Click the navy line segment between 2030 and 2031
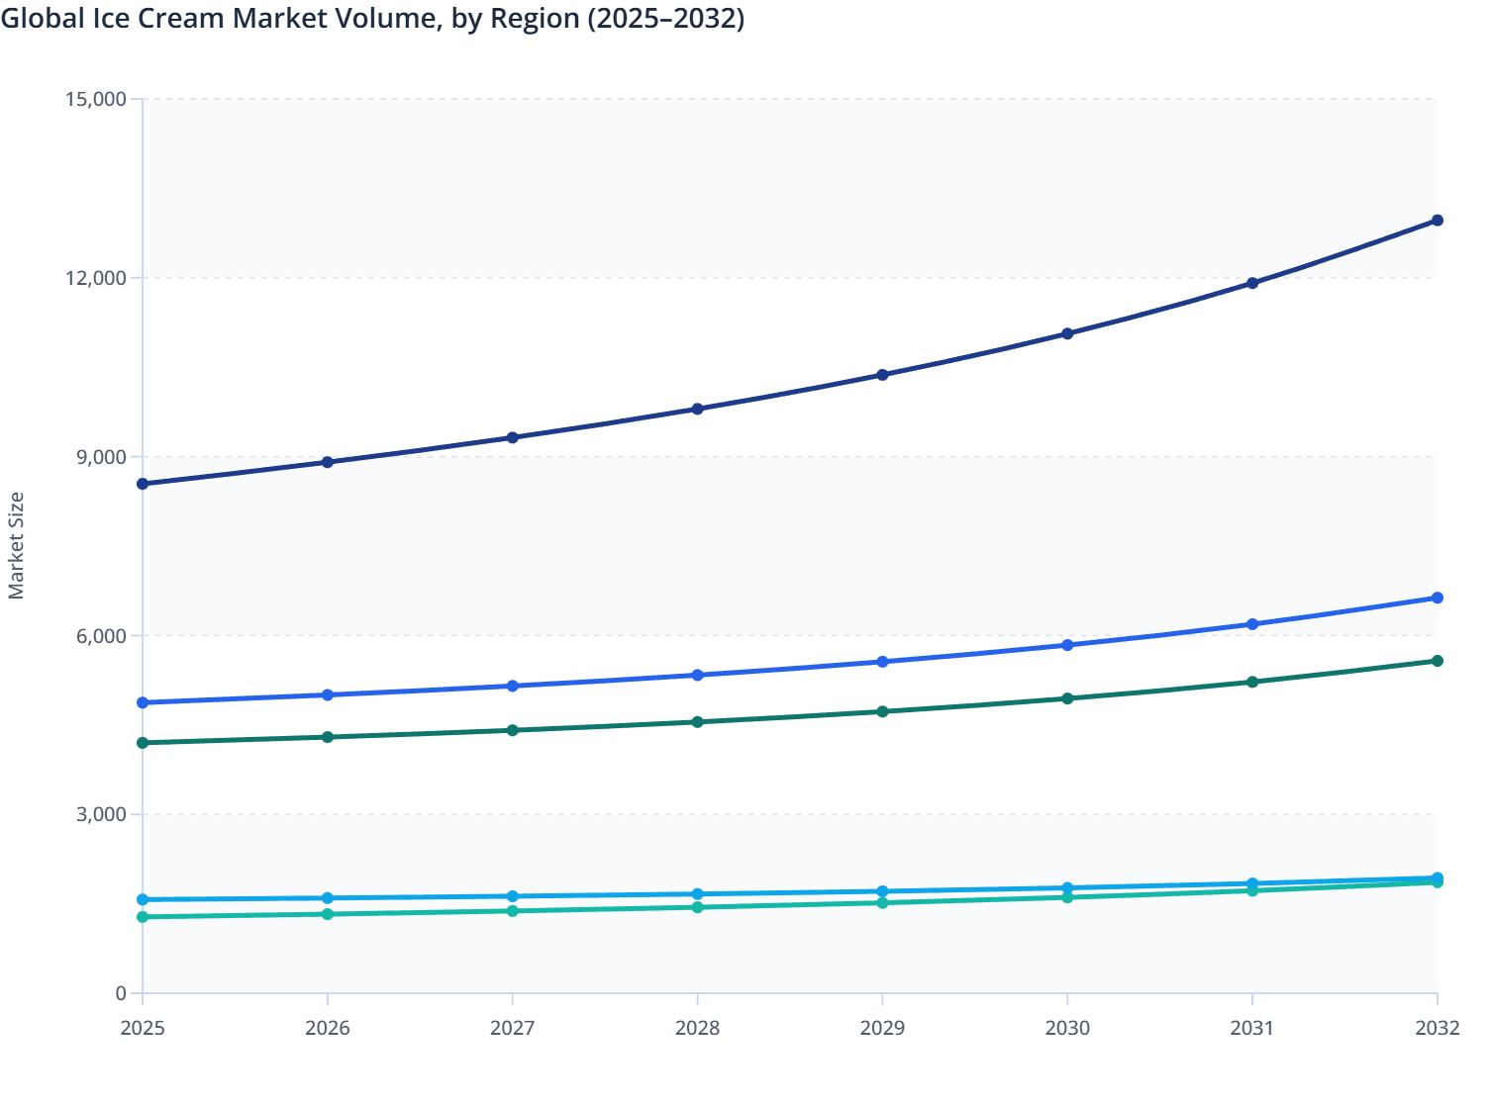The height and width of the screenshot is (1108, 1493). pyautogui.click(x=1158, y=309)
